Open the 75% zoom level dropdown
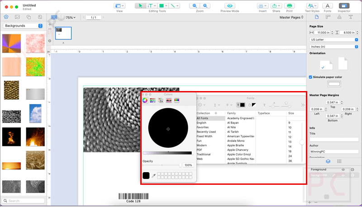This screenshot has height=207, width=362. coord(71,17)
